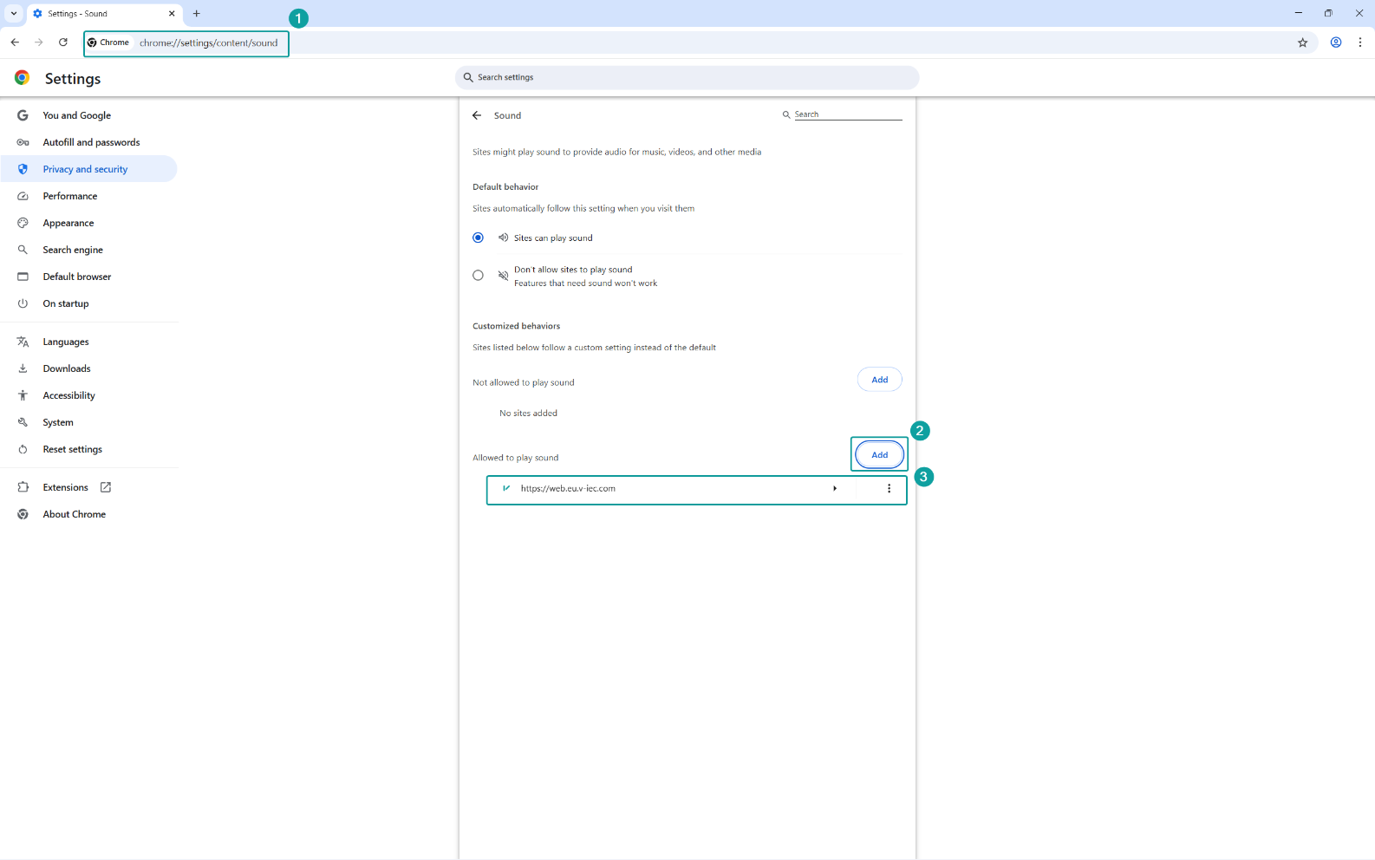Close the Settings - Sound tab
The height and width of the screenshot is (860, 1375).
pos(172,14)
